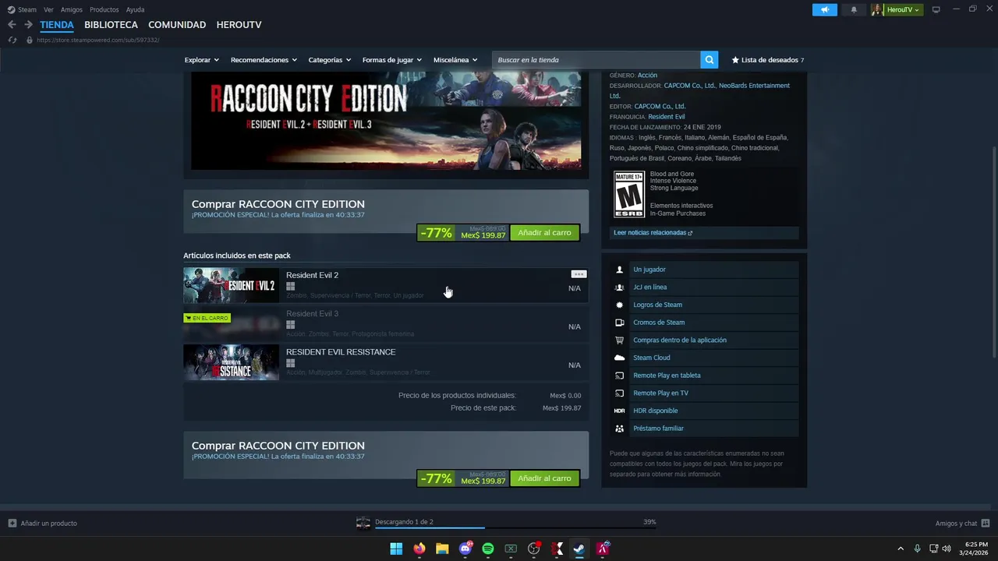This screenshot has width=998, height=561.
Task: Open the Amigos menu
Action: click(72, 9)
